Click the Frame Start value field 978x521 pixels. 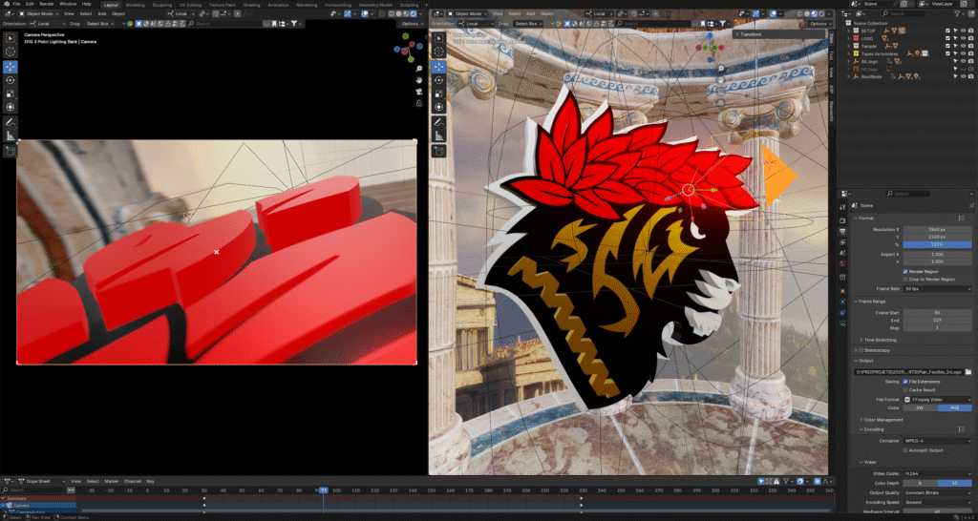click(938, 312)
